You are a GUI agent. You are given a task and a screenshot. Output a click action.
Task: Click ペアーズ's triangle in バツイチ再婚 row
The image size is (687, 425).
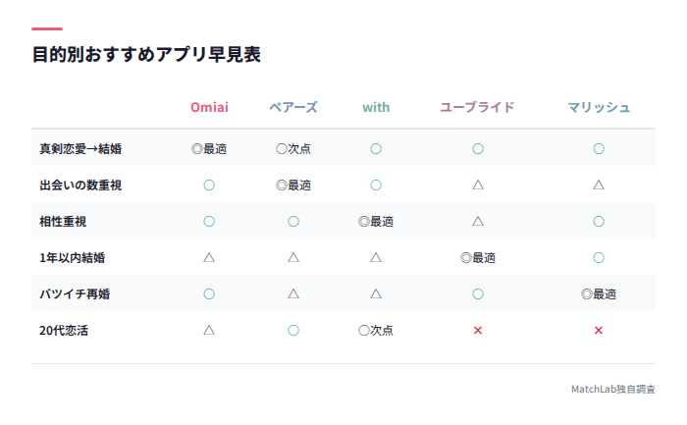coord(293,294)
